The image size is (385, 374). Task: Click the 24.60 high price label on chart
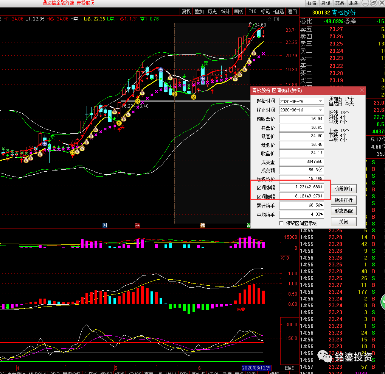(x=260, y=25)
